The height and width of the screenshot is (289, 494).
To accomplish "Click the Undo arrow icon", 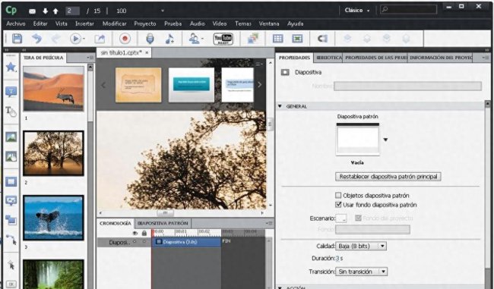I will point(36,39).
